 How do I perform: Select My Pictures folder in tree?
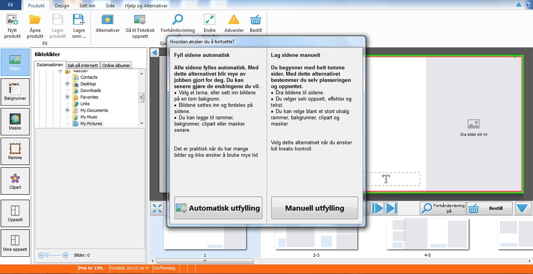coord(91,124)
